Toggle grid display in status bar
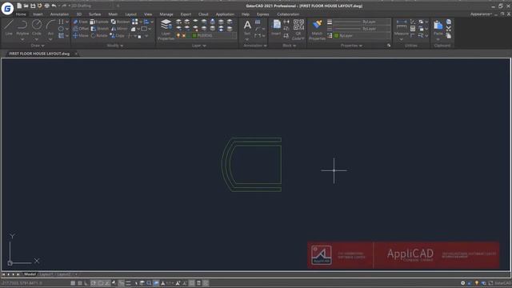 point(80,283)
